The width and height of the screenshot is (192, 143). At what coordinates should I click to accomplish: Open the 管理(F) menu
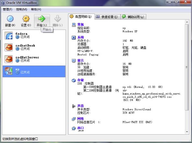click(7, 9)
